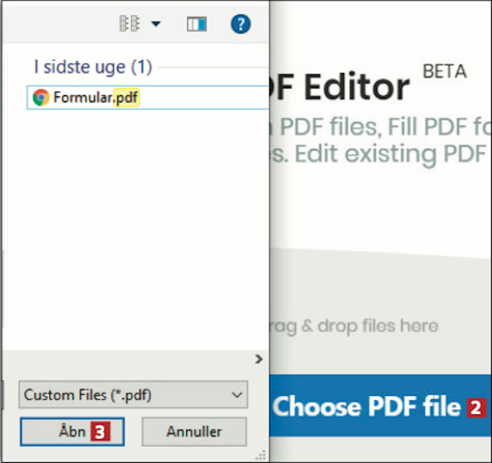The image size is (492, 463).
Task: Click the Chrome icon beside Formular.pdf
Action: click(x=41, y=97)
